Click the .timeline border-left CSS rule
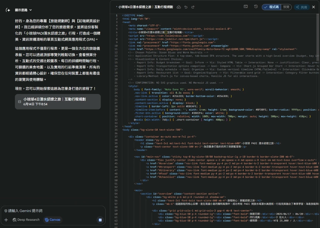Screen dimensions: 320x228 coord(167,106)
